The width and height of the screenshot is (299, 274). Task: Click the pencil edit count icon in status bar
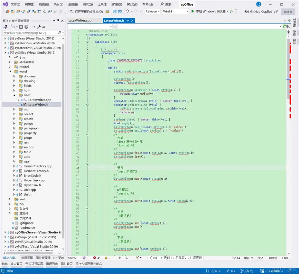tap(229, 271)
